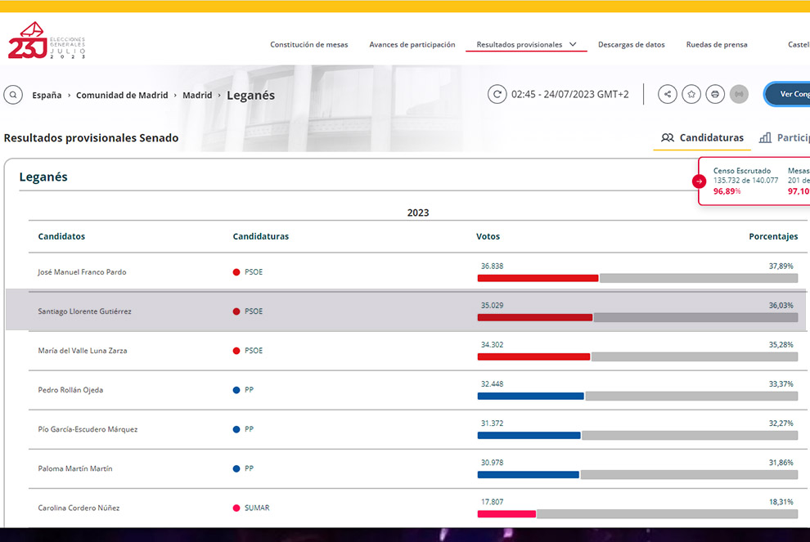
Task: Refresh results with the reload icon
Action: point(497,94)
